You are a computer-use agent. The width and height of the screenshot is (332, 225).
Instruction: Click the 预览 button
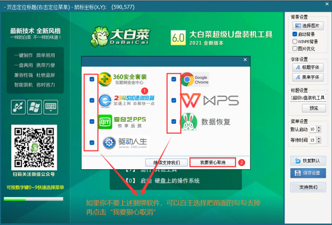pos(314,108)
